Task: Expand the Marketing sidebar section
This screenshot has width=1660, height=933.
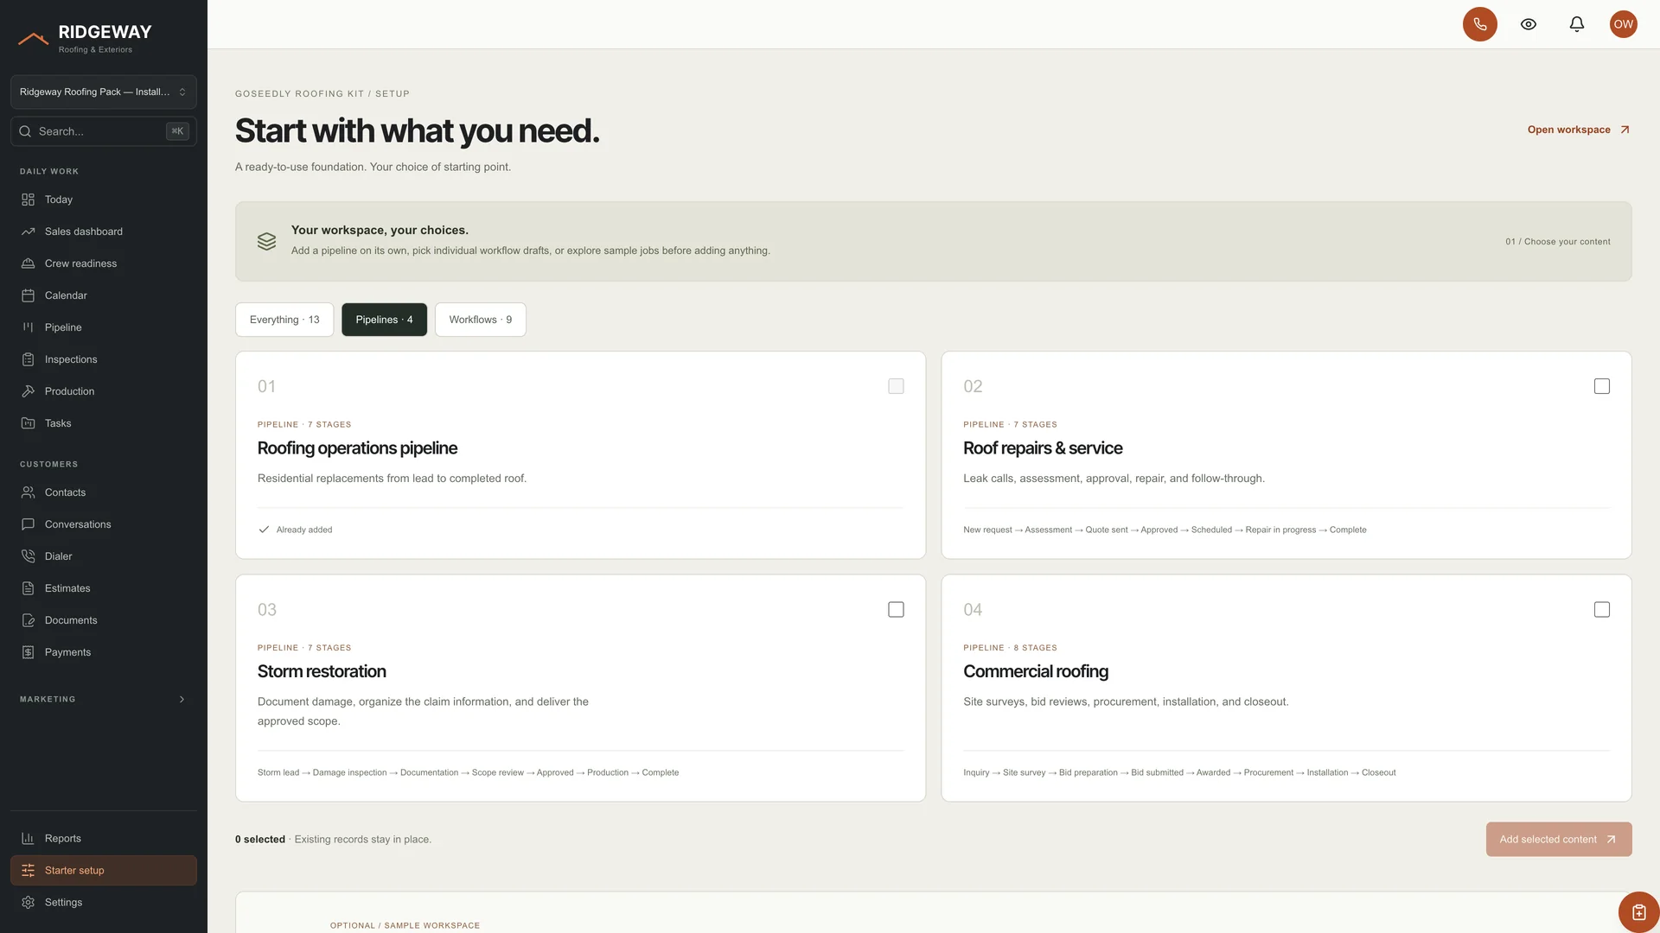Action: [104, 700]
